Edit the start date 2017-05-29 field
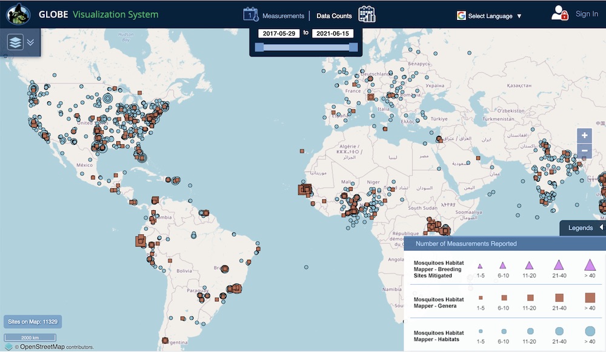The image size is (606, 352). tap(279, 33)
